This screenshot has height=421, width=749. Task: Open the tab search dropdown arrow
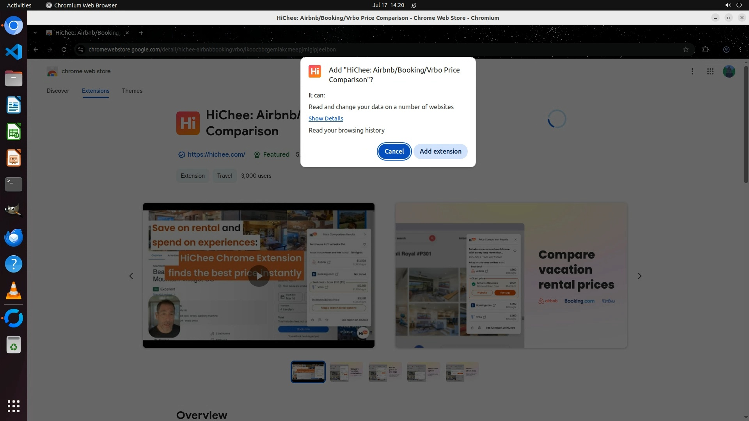click(x=35, y=33)
